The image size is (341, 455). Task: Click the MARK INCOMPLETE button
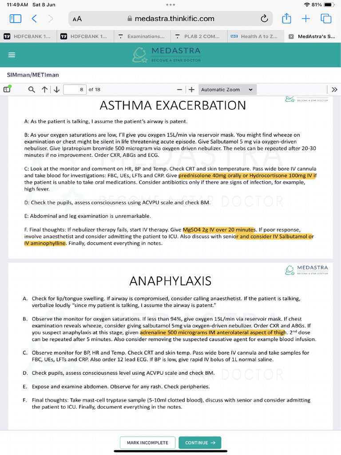[147, 443]
